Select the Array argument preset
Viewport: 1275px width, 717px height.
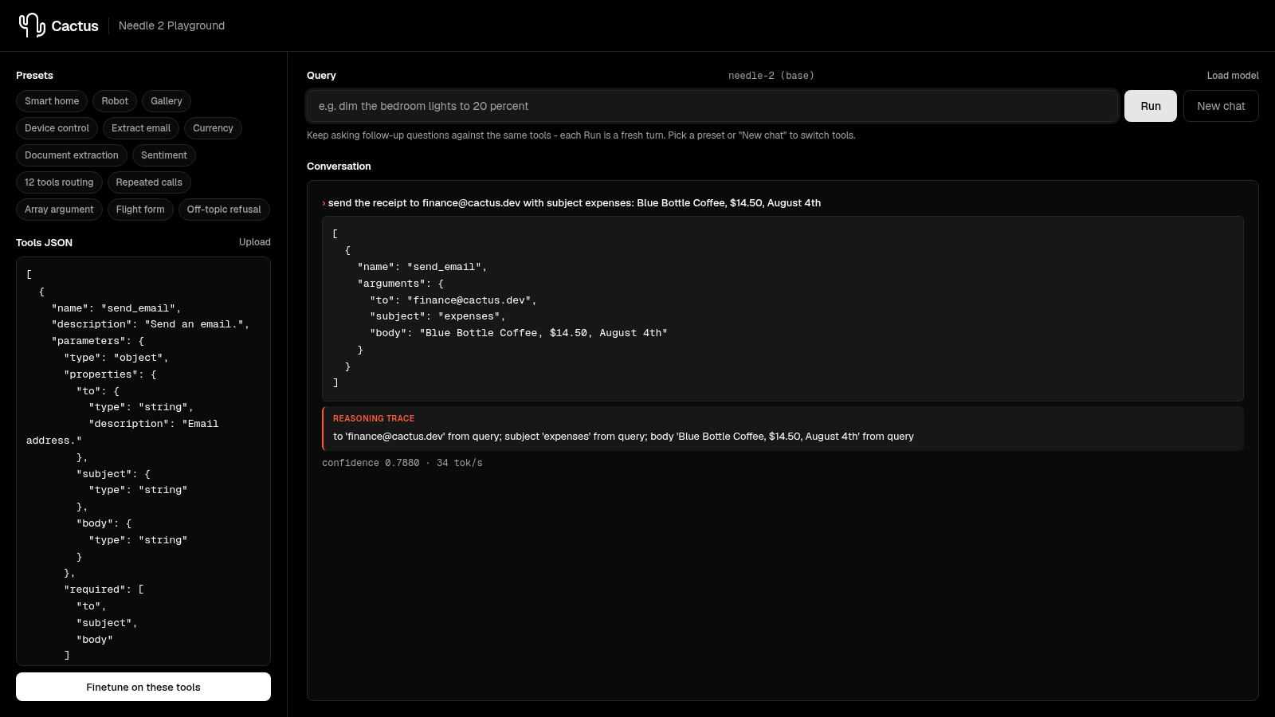tap(59, 210)
